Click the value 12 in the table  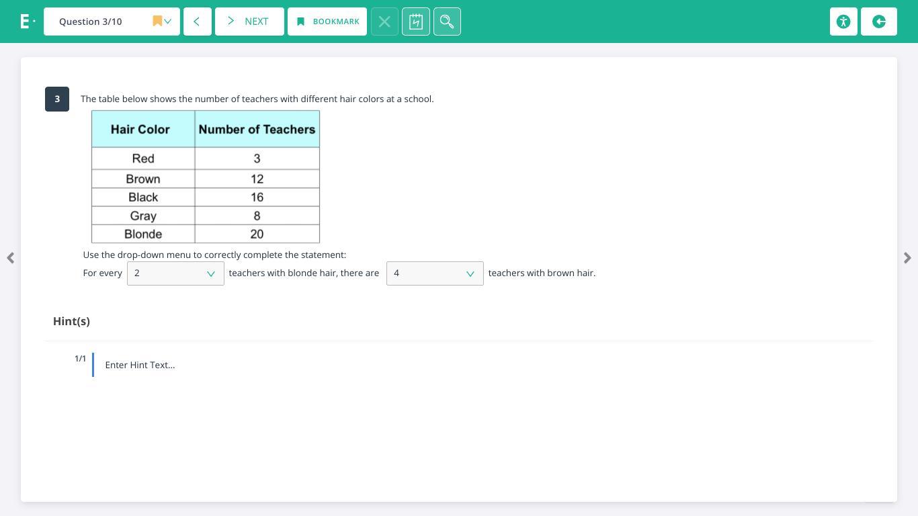257,179
